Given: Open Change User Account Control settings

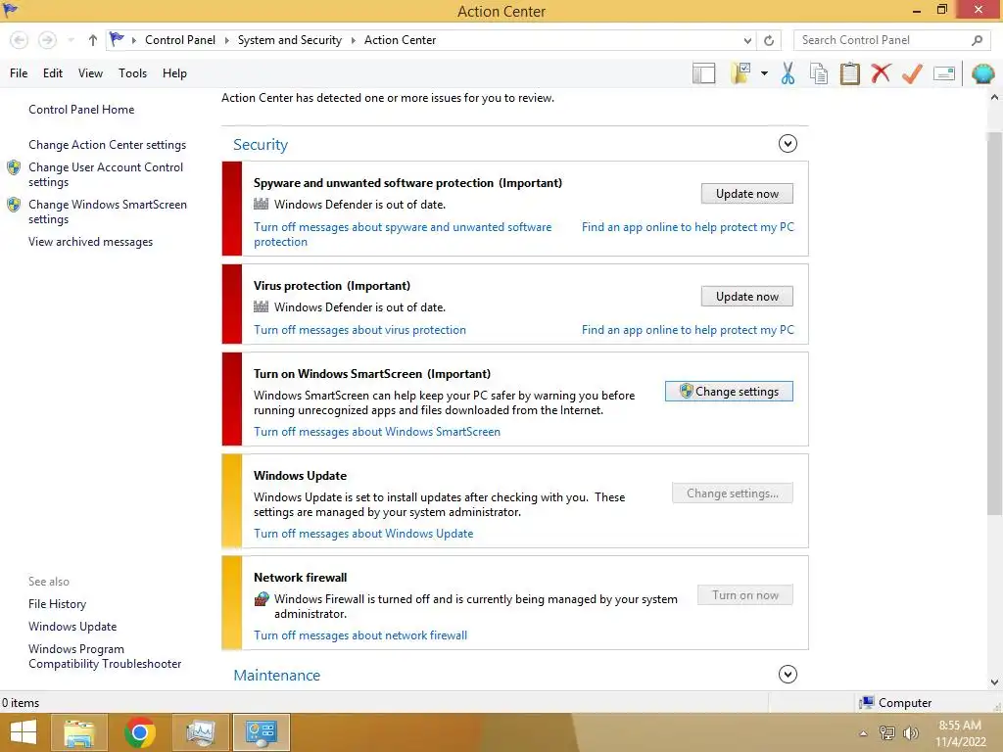Looking at the screenshot, I should point(106,174).
